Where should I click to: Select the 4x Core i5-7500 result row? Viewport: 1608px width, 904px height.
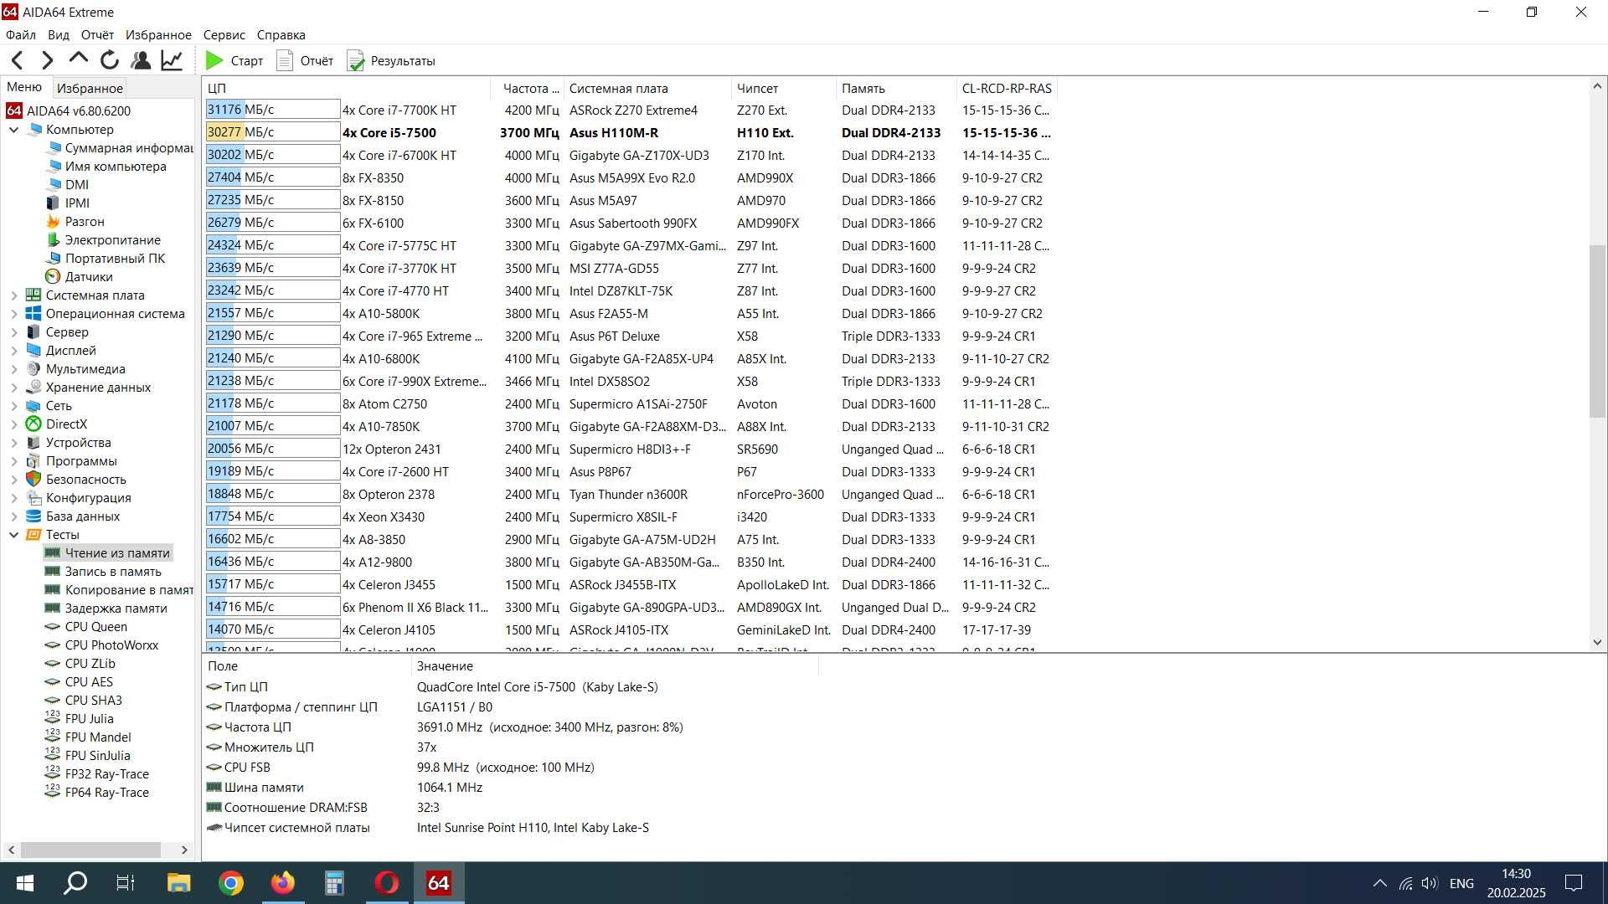628,132
